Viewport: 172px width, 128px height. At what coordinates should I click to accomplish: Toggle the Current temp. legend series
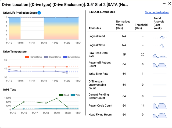52,57
